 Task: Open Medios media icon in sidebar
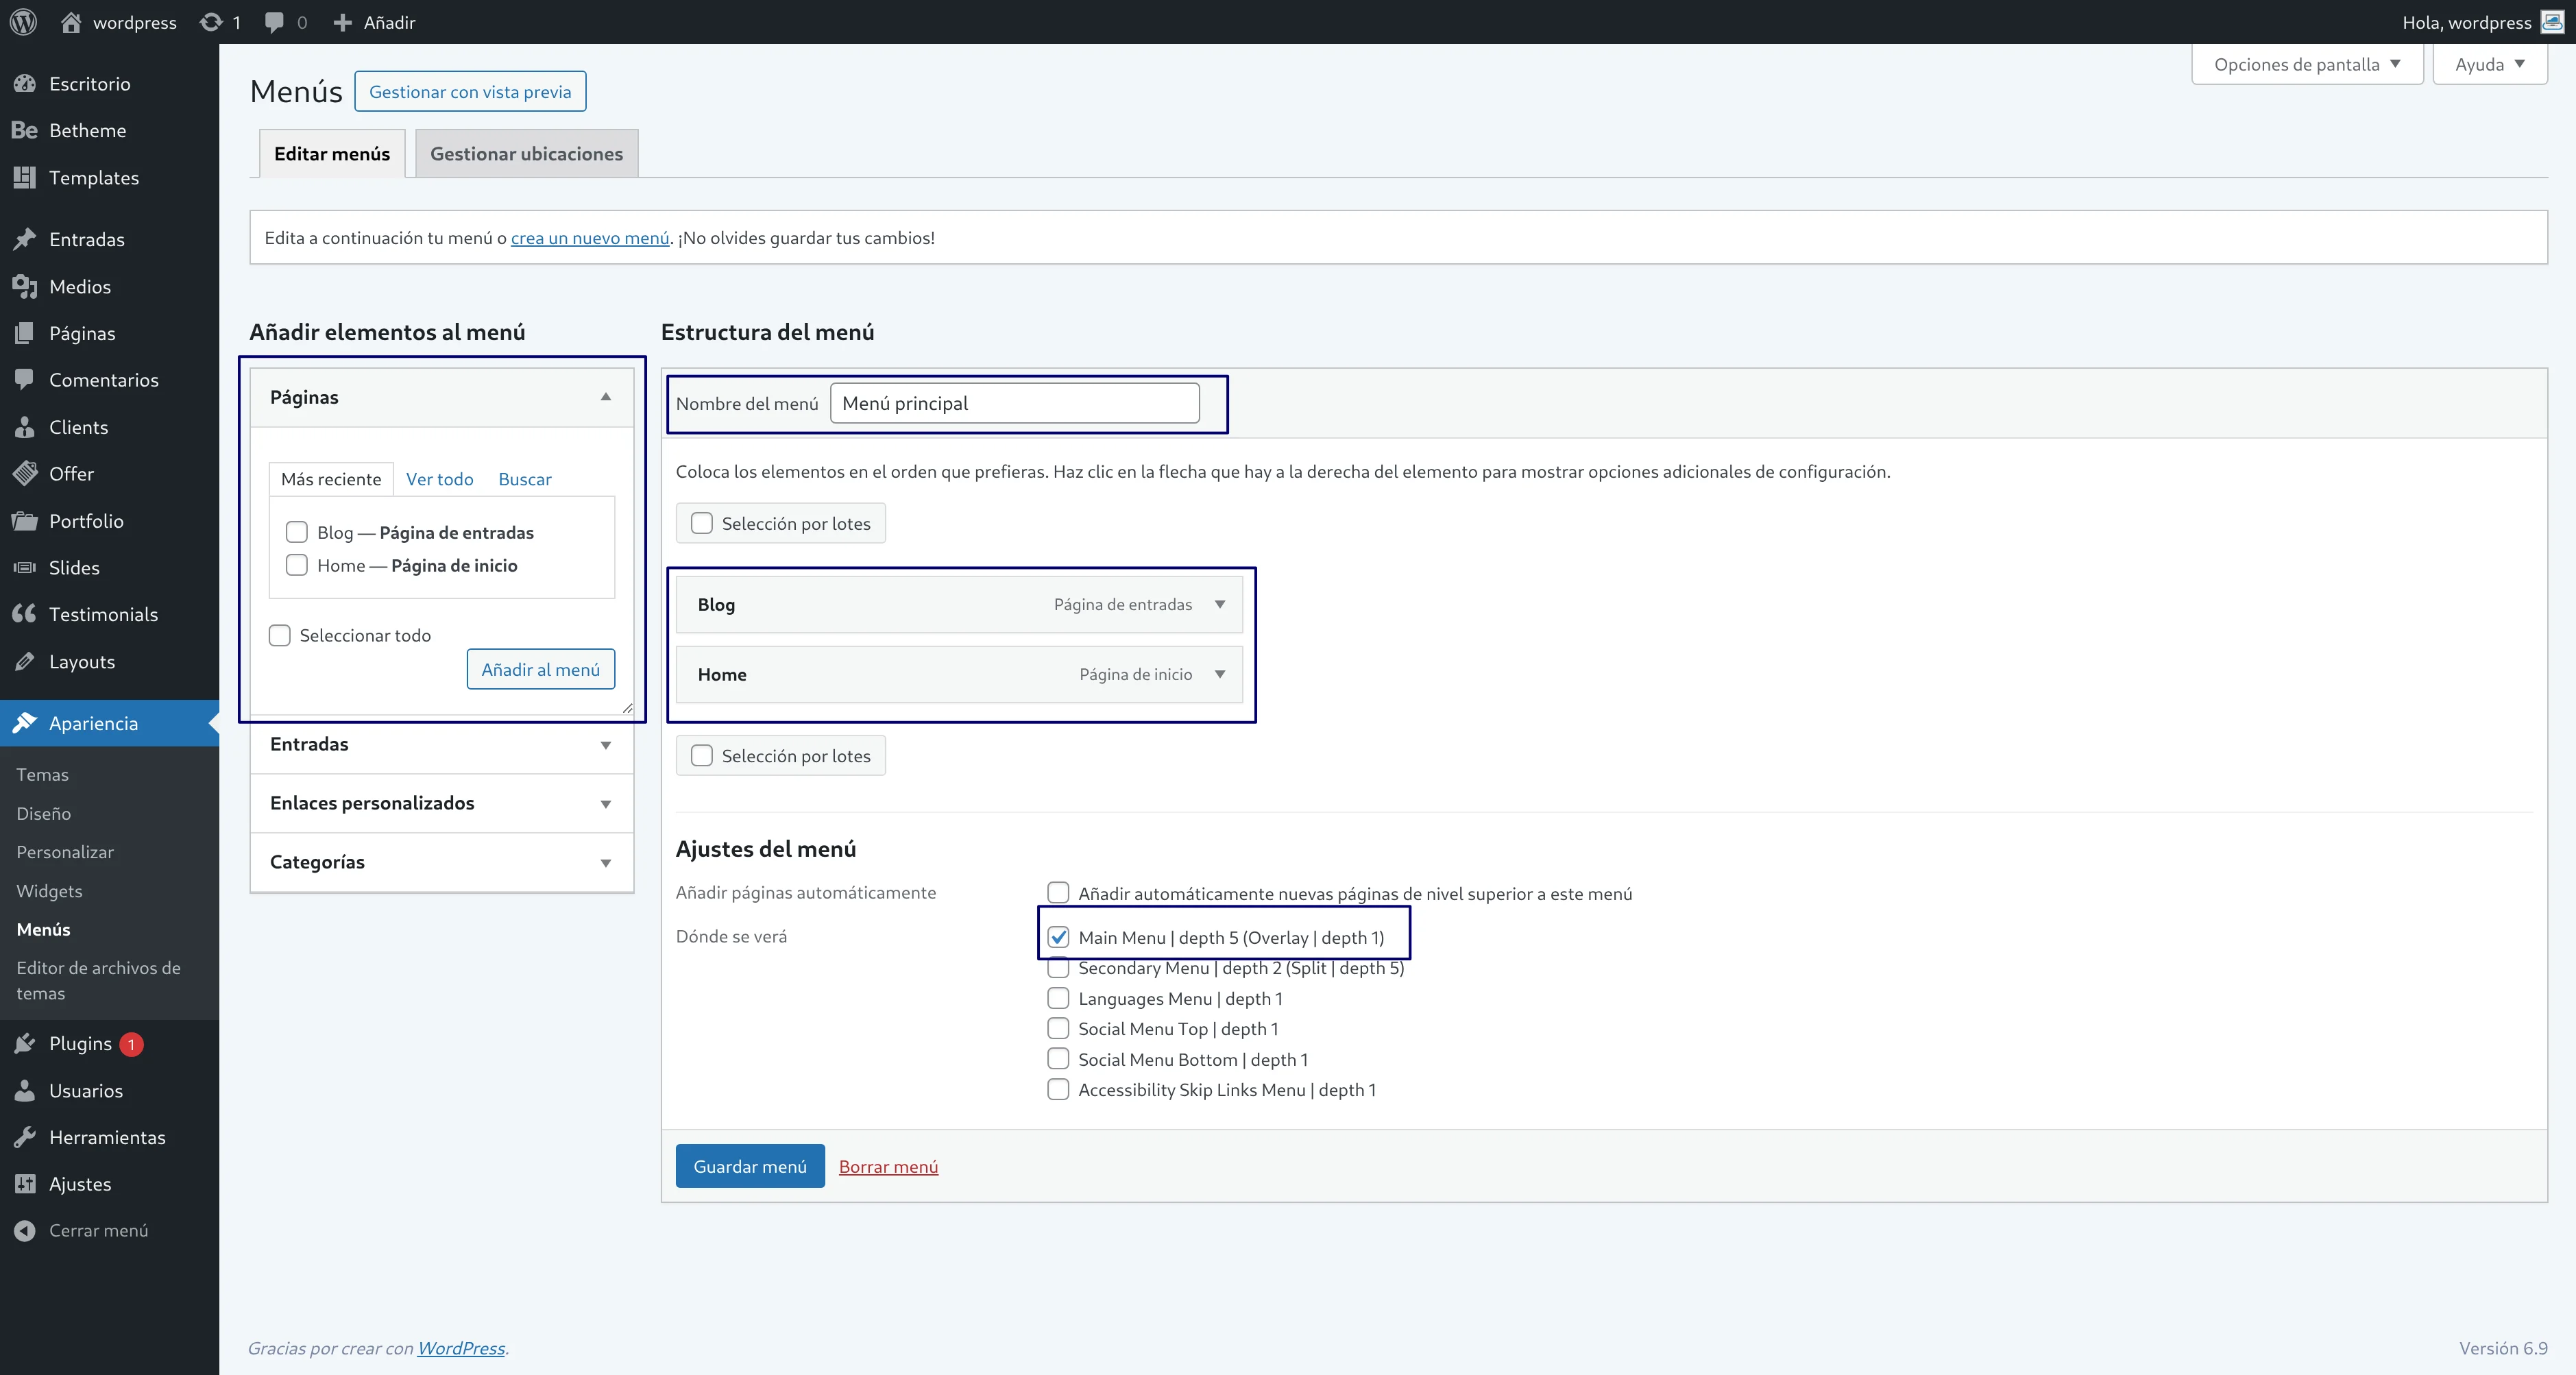(x=25, y=287)
